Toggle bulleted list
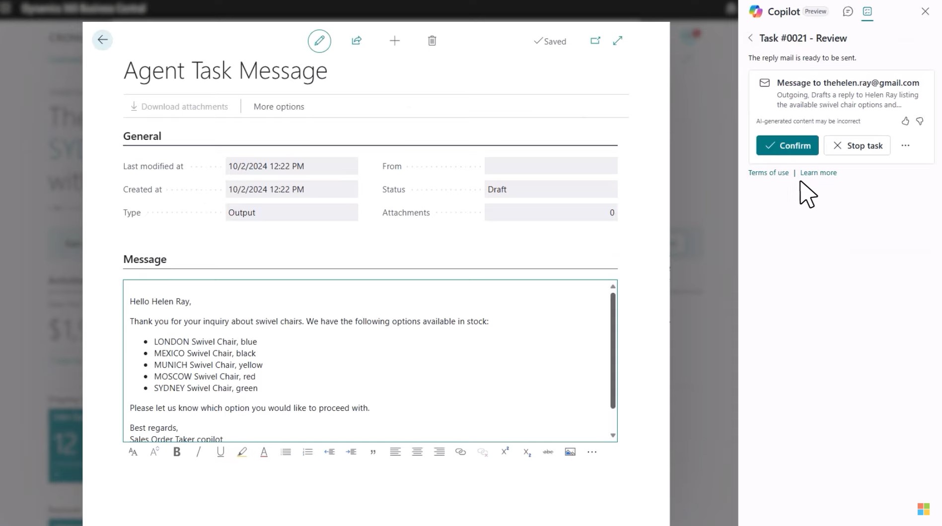 (286, 452)
